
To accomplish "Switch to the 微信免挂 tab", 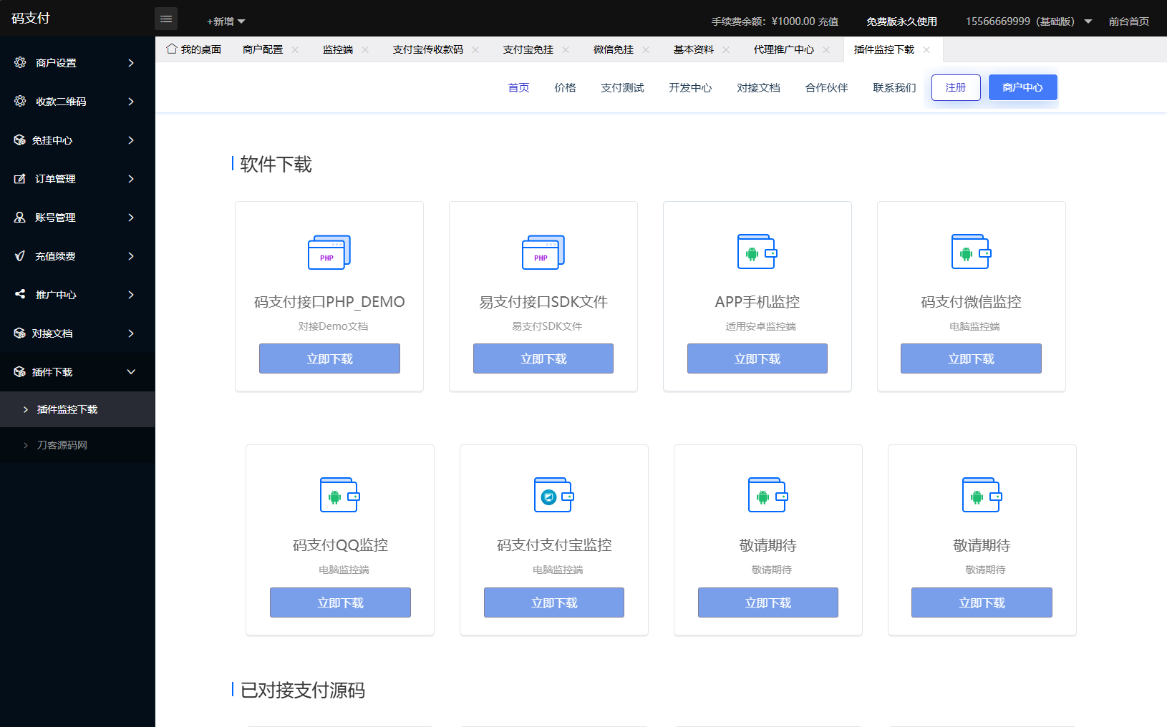I will pyautogui.click(x=612, y=49).
